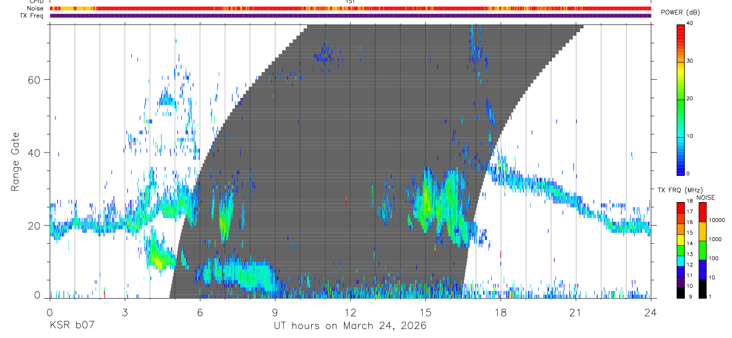Image resolution: width=732 pixels, height=338 pixels.
Task: Click the 10000 label on NOISE scale
Action: click(x=717, y=220)
